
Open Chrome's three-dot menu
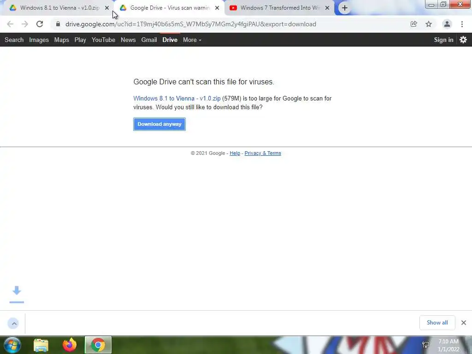pyautogui.click(x=462, y=24)
